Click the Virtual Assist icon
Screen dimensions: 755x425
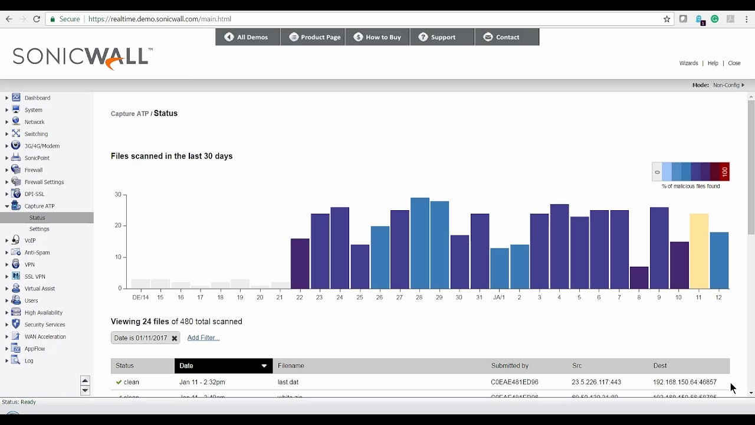pos(16,289)
